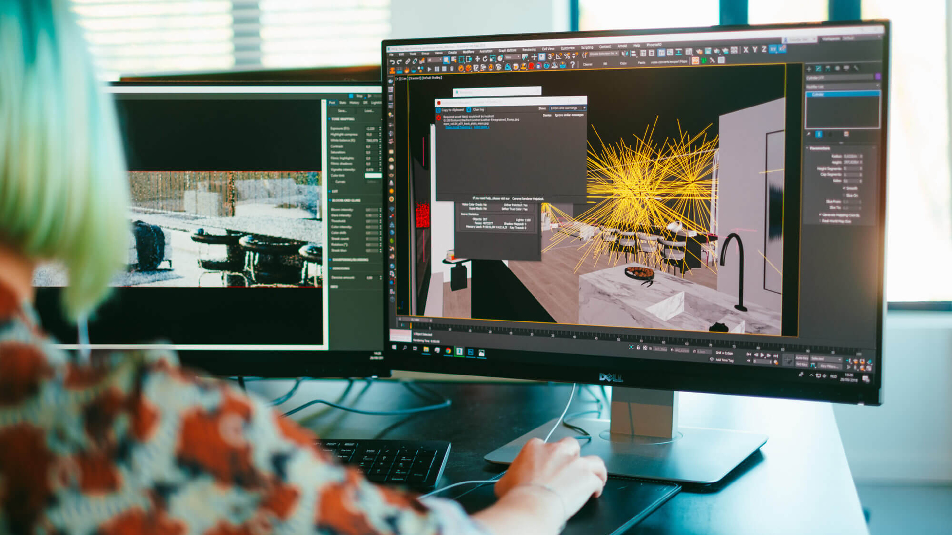Switch to the Modify command panel icon
952x535 pixels.
pos(819,69)
